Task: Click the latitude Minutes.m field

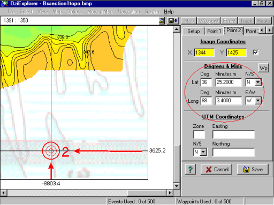Action: (229, 82)
